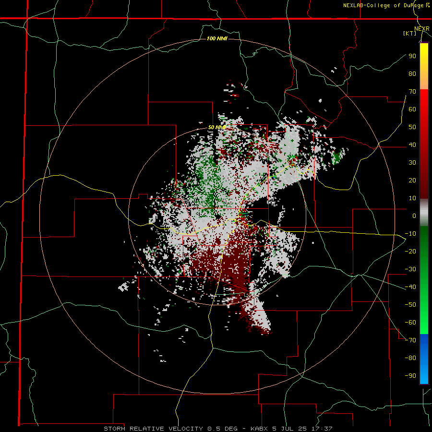
Task: Click the 90 value on the velocity scale
Action: 412,56
